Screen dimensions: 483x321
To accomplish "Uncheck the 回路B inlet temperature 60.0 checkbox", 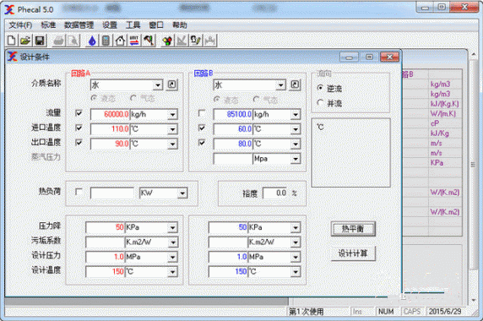I will point(202,128).
